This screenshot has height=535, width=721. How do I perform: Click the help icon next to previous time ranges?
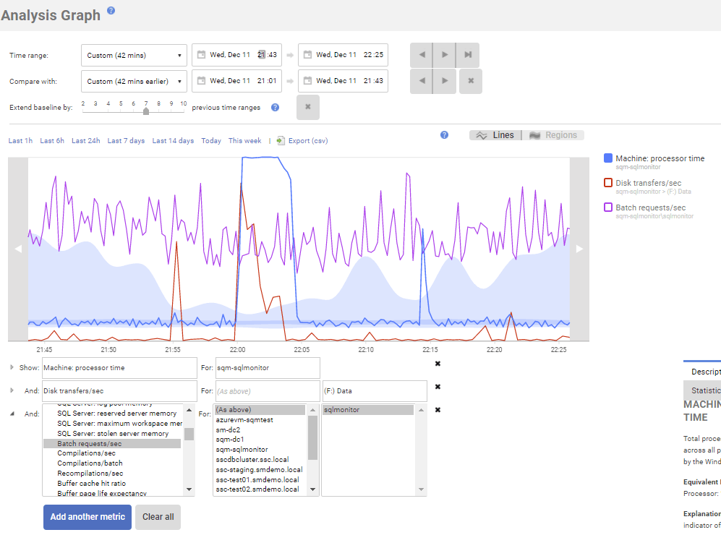tap(276, 107)
